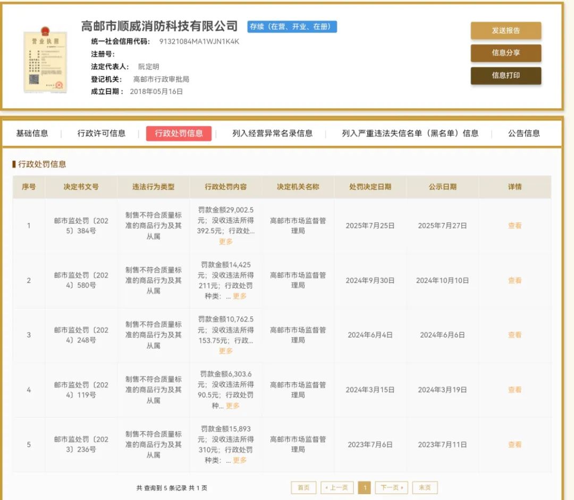Screen dimensions: 574x500
Task: Jump to 末页 in pagination
Action: click(425, 488)
